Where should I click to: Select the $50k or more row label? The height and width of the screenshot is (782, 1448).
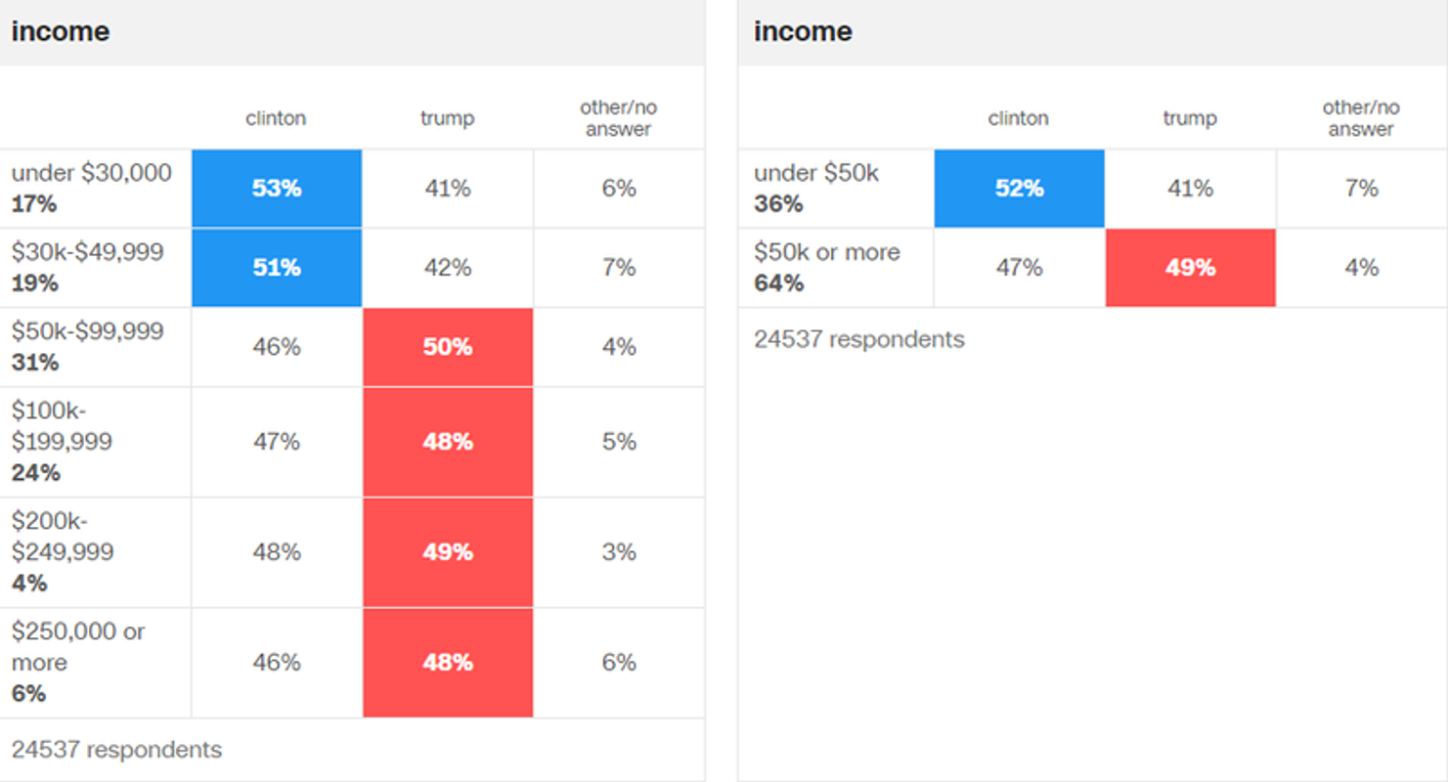pyautogui.click(x=826, y=252)
